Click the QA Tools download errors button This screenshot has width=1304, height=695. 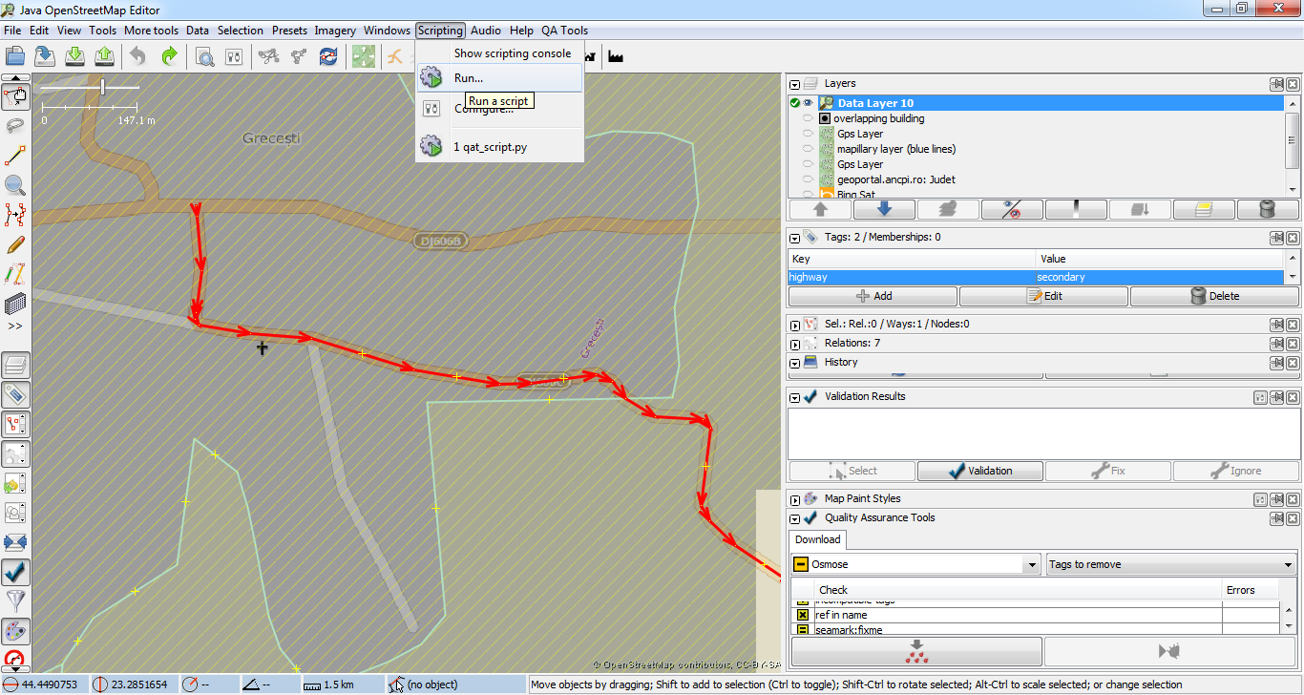916,652
